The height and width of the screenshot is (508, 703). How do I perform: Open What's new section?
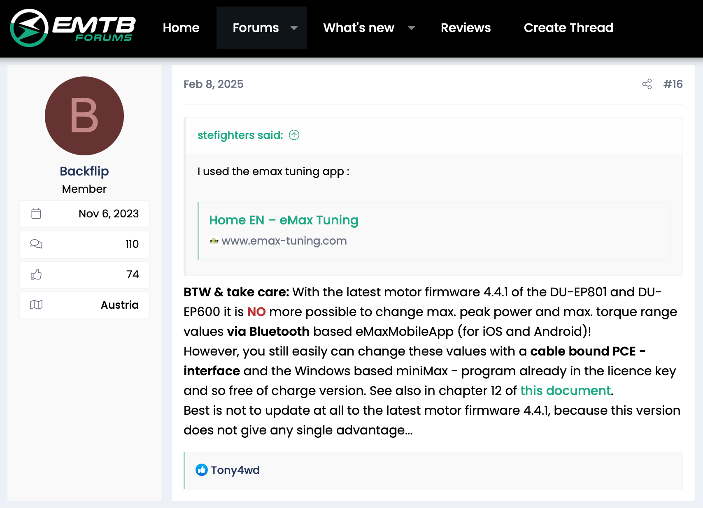359,28
